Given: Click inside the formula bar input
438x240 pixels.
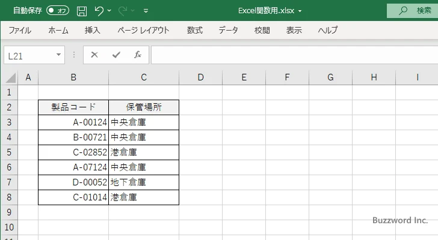Looking at the screenshot, I should 294,55.
